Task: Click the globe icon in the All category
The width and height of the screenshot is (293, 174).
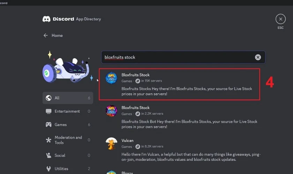Action: point(48,98)
